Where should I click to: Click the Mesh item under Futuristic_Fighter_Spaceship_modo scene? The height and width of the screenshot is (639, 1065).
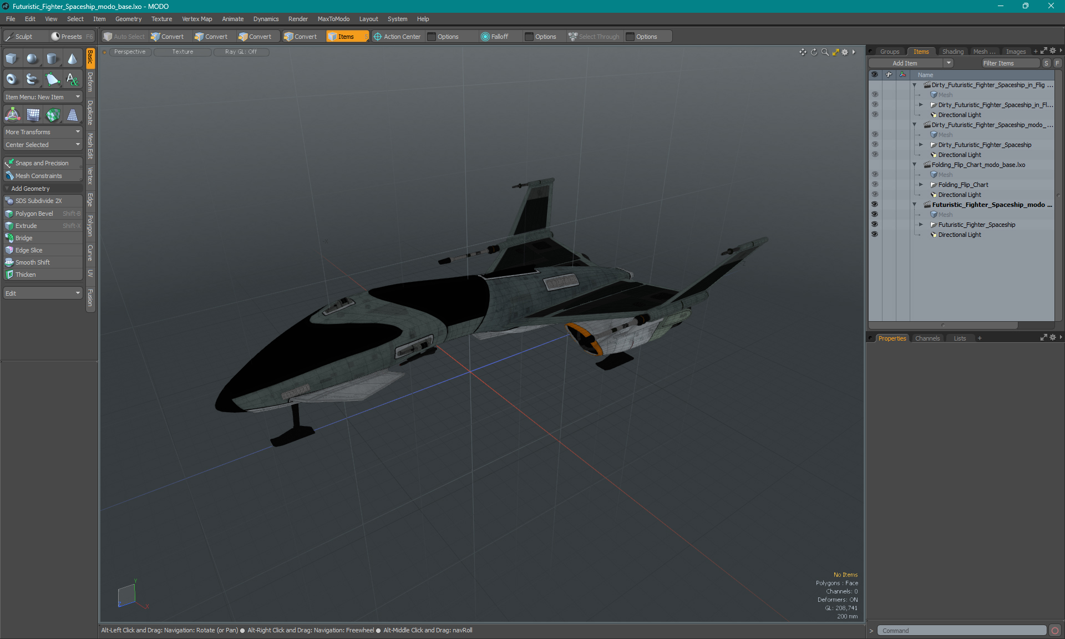pyautogui.click(x=945, y=215)
